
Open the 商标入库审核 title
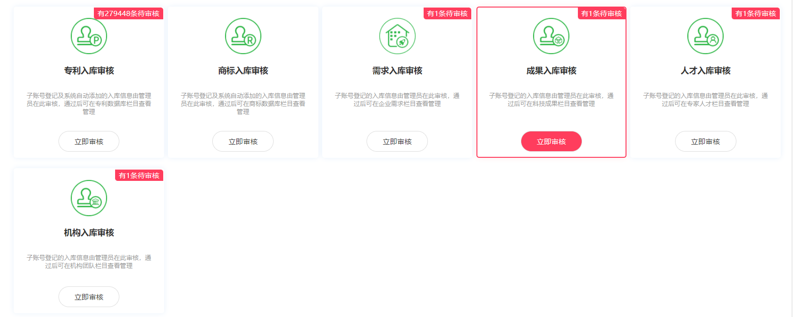pos(243,71)
